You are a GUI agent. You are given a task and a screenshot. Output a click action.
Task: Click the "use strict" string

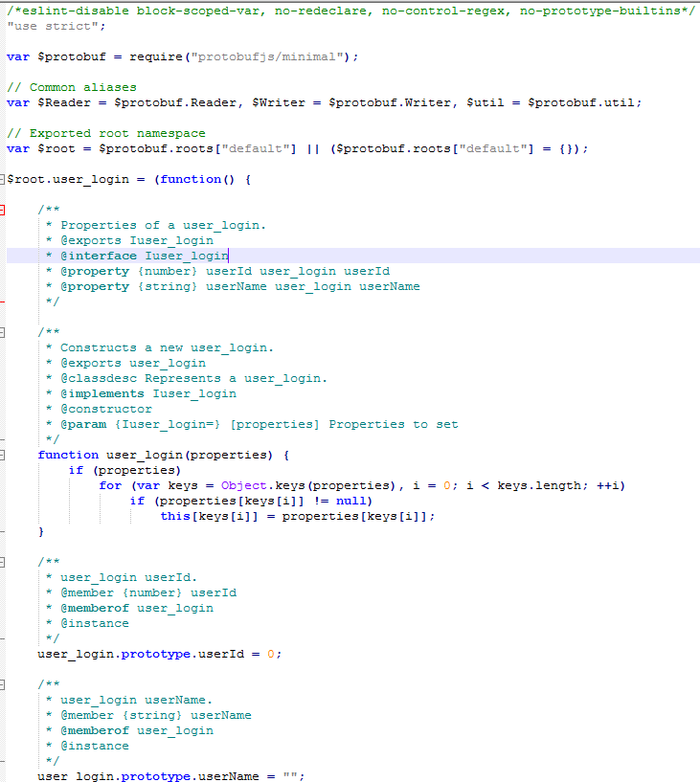tap(53, 26)
